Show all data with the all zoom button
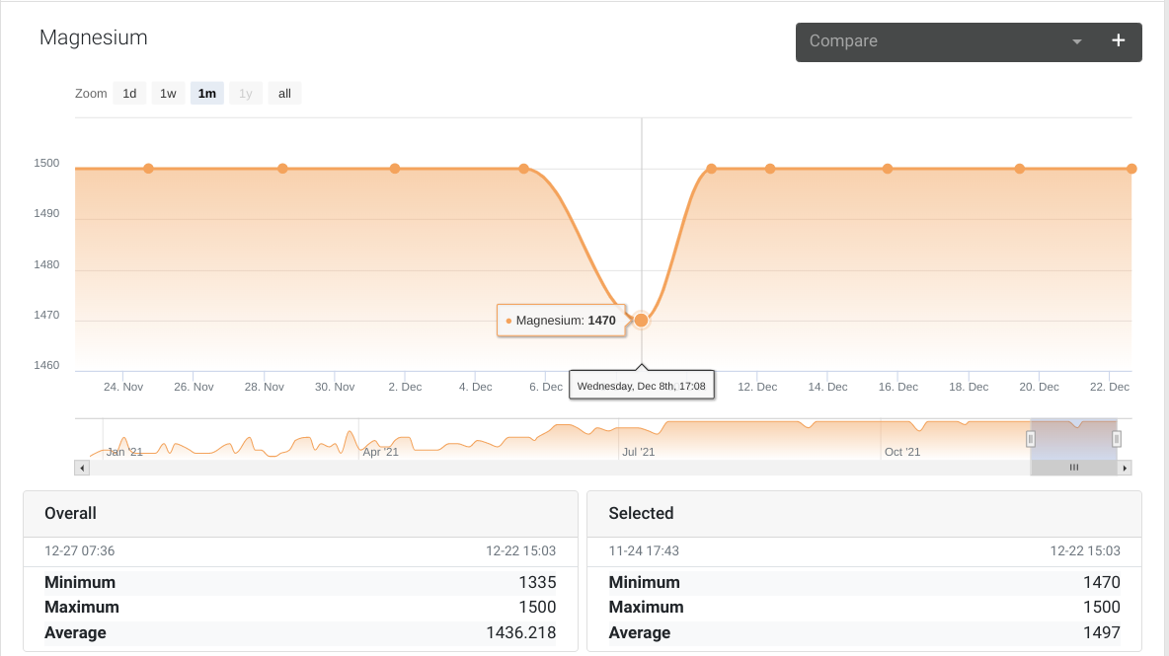This screenshot has width=1169, height=656. point(284,93)
